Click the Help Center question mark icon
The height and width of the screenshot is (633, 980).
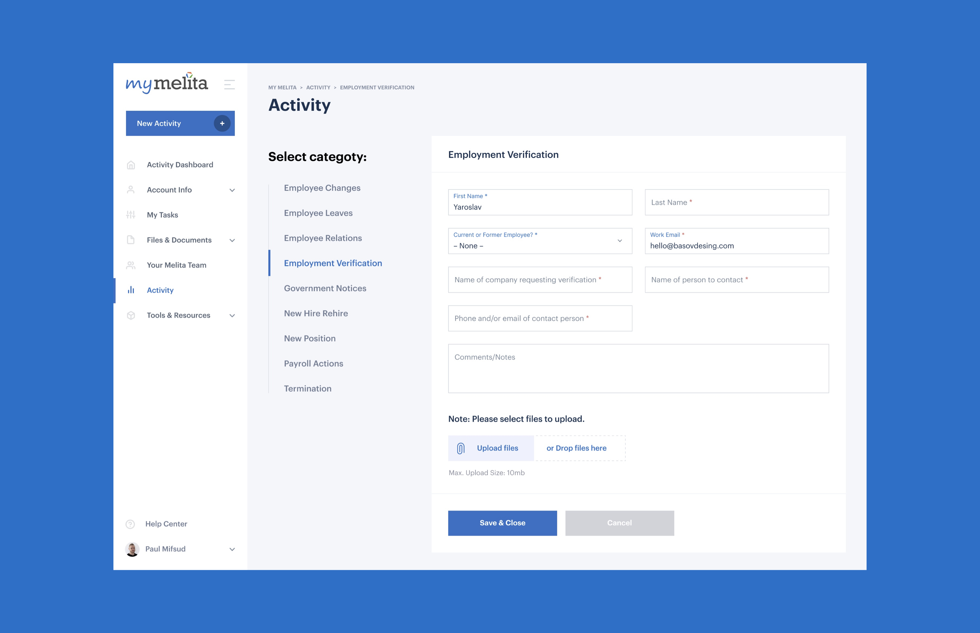(130, 524)
